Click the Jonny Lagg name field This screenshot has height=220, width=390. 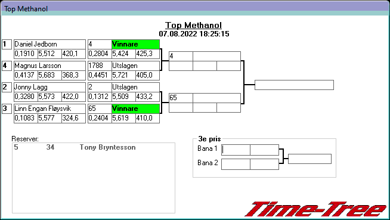pyautogui.click(x=49, y=87)
